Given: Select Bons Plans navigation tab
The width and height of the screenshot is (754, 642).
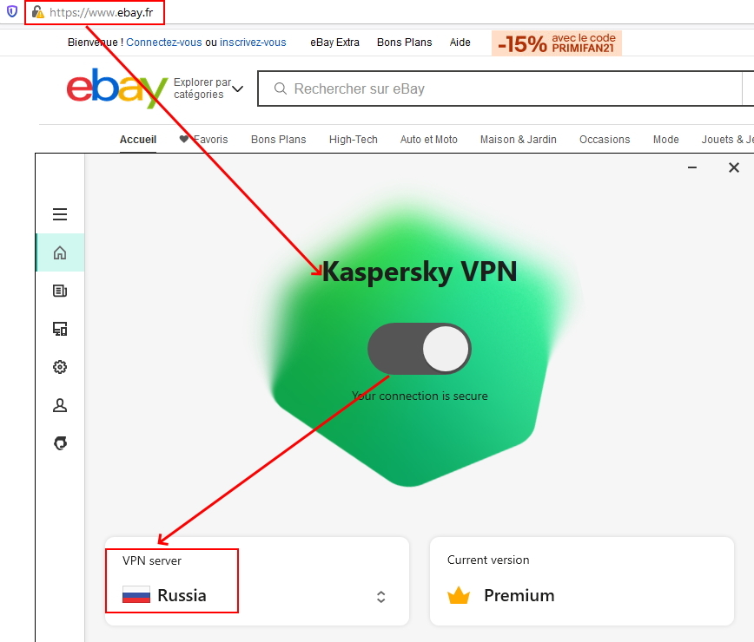Looking at the screenshot, I should pyautogui.click(x=279, y=140).
